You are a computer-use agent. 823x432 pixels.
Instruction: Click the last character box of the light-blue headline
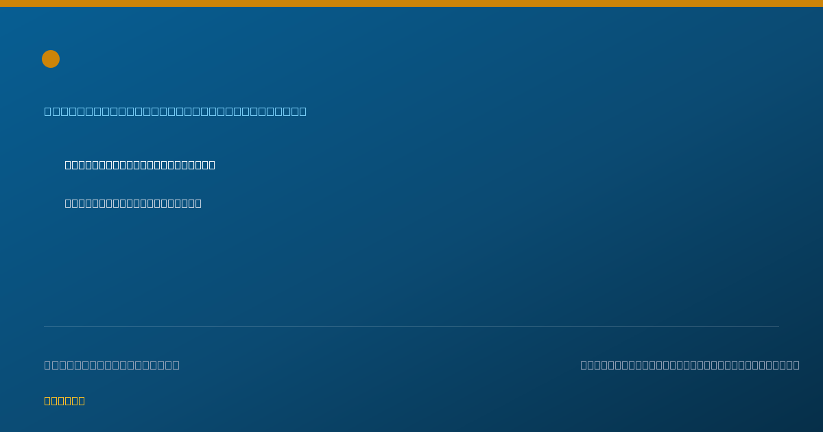[x=303, y=111]
